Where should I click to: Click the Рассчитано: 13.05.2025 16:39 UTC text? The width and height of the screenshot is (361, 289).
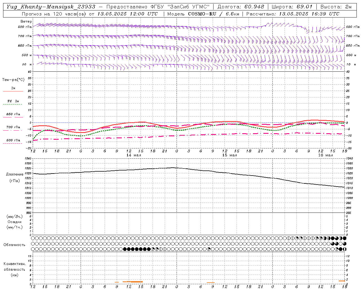pos(293,14)
